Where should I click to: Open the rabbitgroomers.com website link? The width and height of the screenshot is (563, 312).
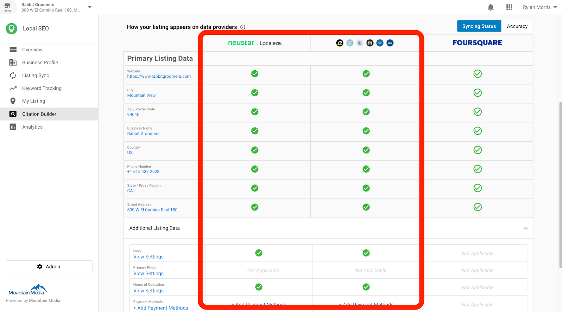(159, 76)
